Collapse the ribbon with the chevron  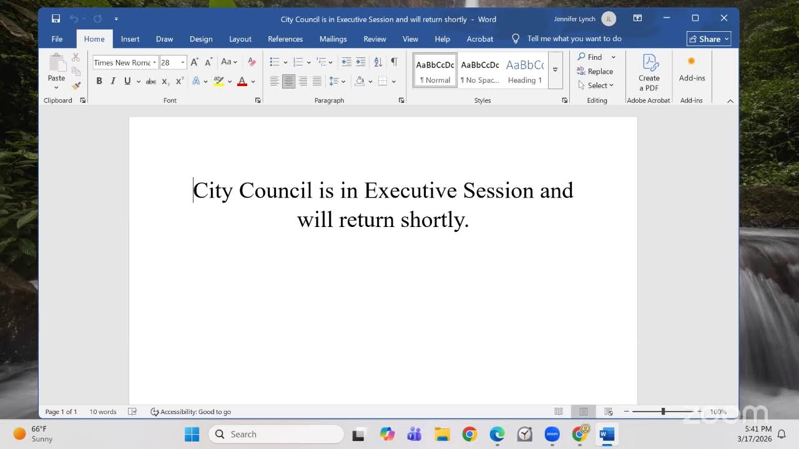pos(730,100)
